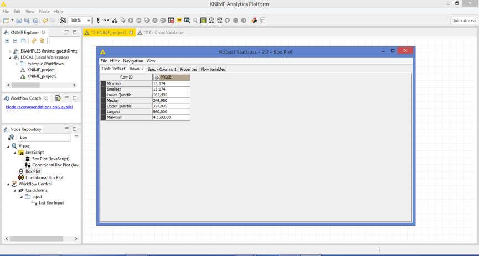Click the Save workflow toolbar icon
Image resolution: width=479 pixels, height=256 pixels.
pyautogui.click(x=19, y=20)
